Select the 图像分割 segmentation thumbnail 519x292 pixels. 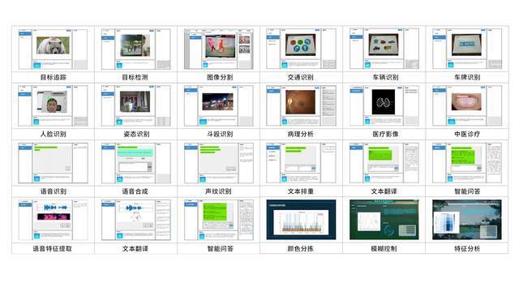pyautogui.click(x=219, y=49)
